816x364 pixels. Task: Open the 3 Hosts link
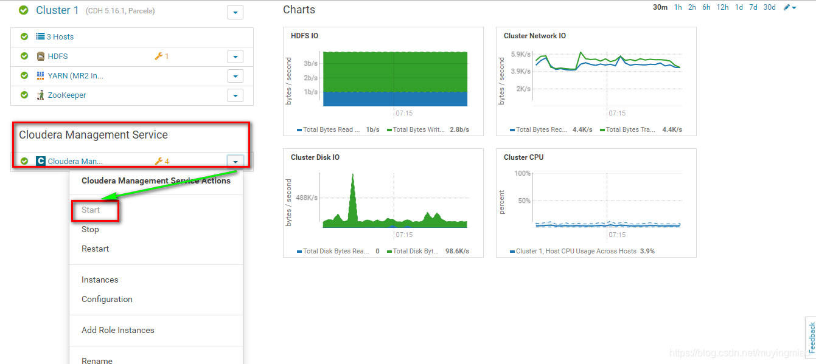(x=60, y=36)
